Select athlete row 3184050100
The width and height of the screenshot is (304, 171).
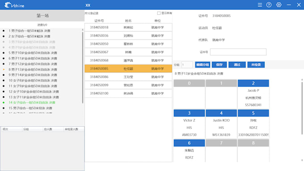click(128, 94)
